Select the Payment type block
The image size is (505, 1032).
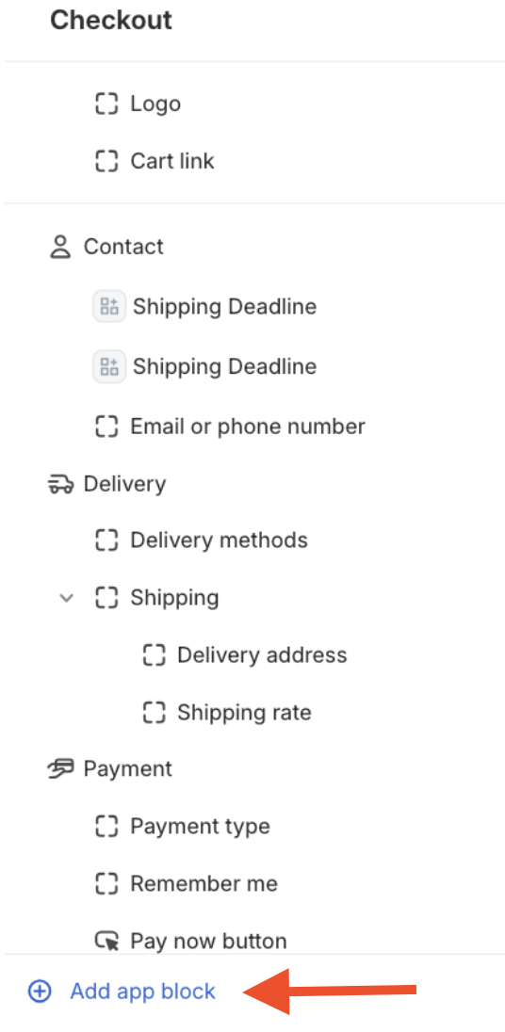click(200, 826)
